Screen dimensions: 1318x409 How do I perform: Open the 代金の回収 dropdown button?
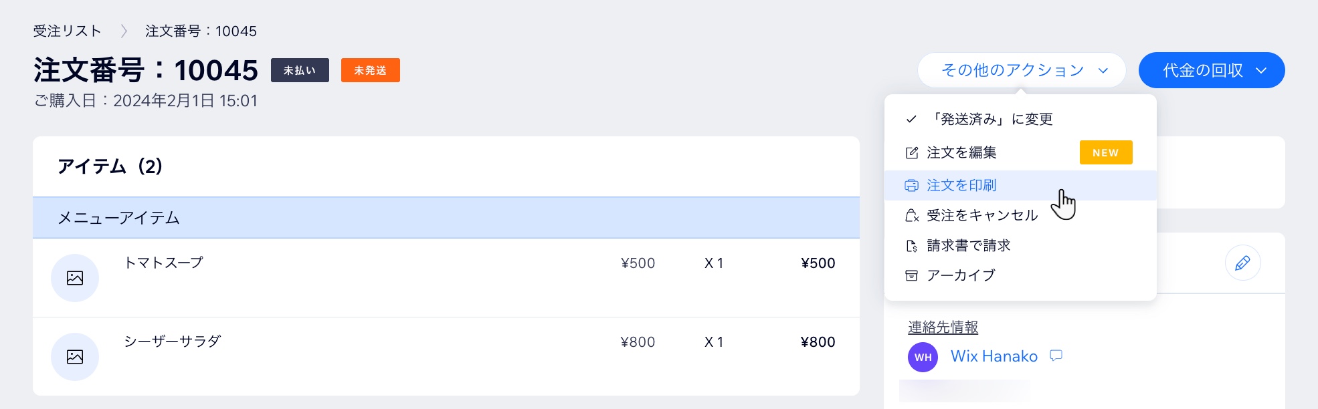1212,70
